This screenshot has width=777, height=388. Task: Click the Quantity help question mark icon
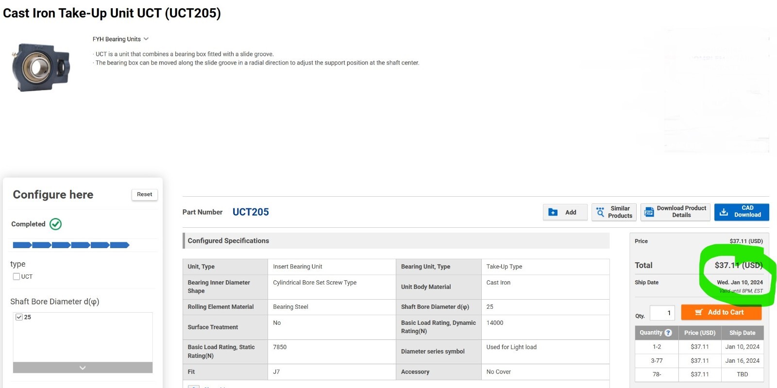click(x=668, y=333)
